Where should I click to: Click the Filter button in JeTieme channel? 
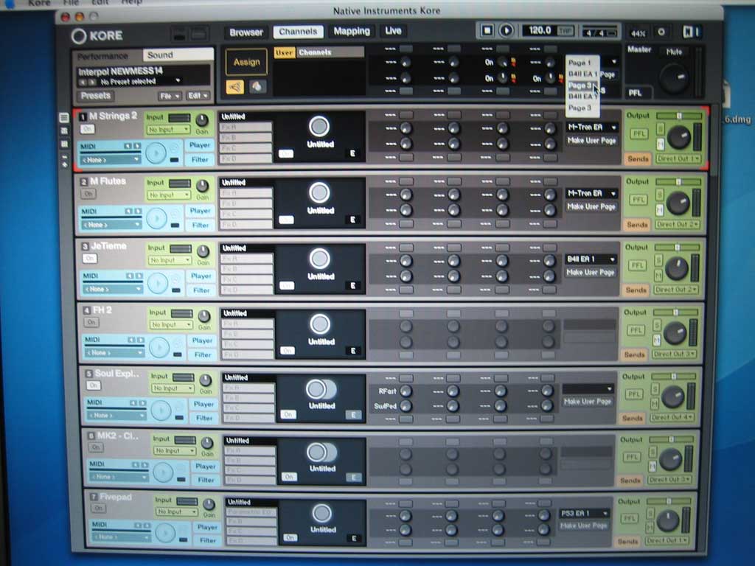[x=201, y=290]
